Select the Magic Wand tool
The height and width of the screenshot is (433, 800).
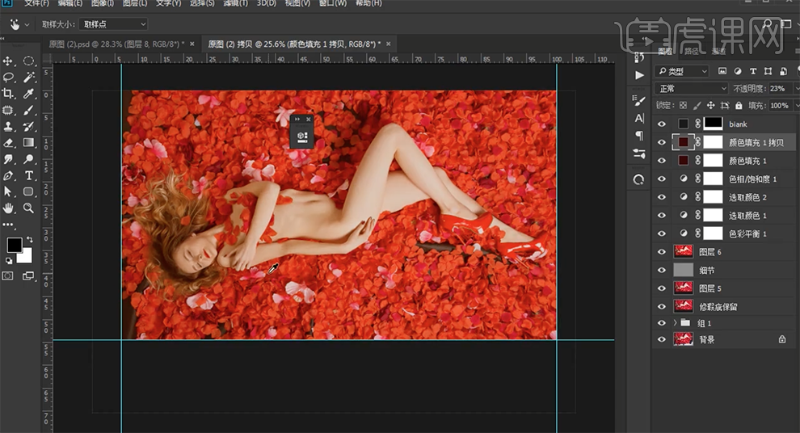29,78
